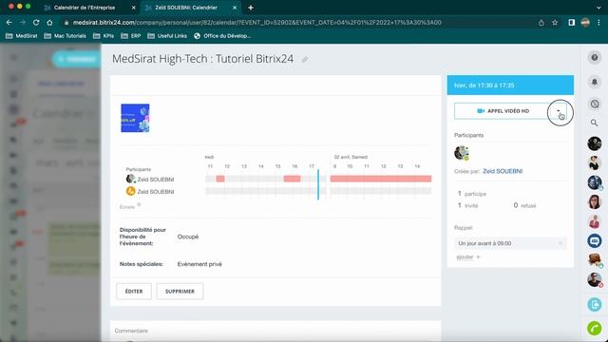Click the long red busy block on 02 avril
608x342 pixels.
pos(380,179)
